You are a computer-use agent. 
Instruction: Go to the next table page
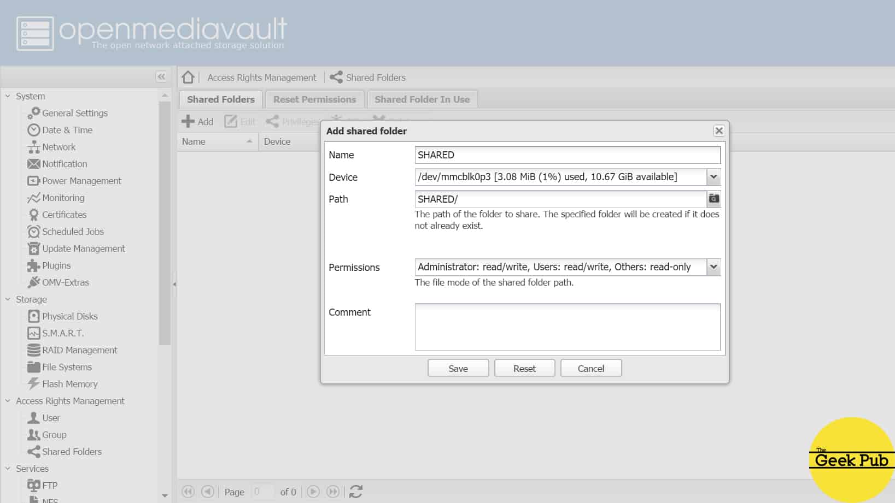313,492
